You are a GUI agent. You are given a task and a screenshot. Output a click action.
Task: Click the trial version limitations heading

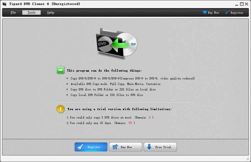[x=120, y=109]
